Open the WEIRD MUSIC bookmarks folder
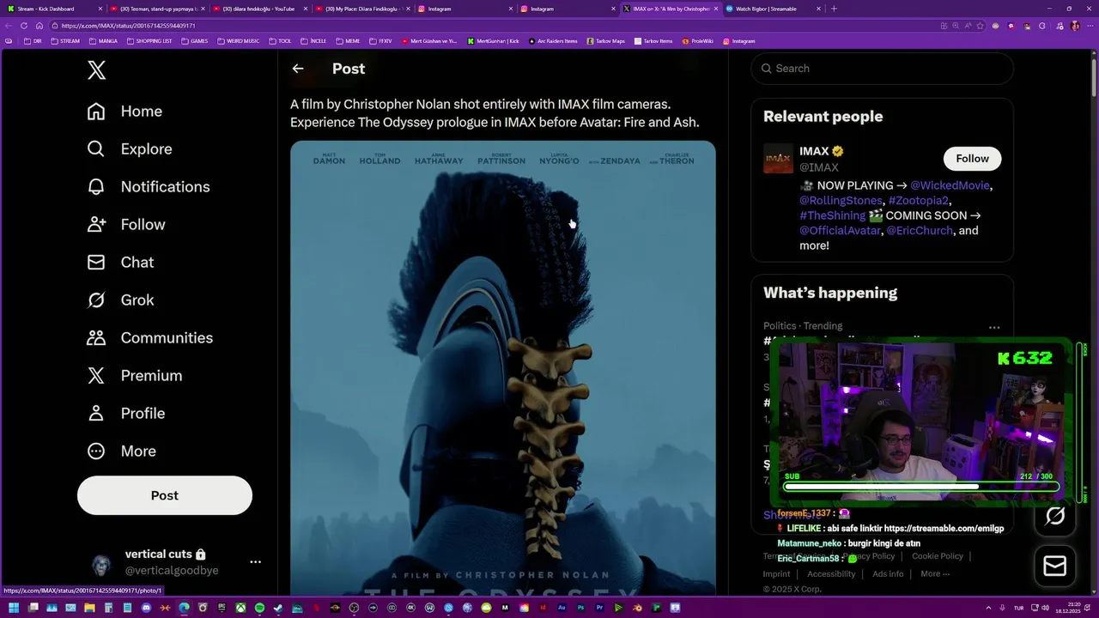Viewport: 1099px width, 618px height. (239, 41)
